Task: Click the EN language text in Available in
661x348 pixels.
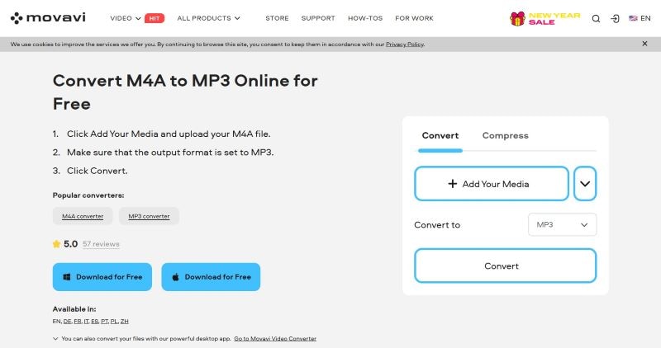Action: pyautogui.click(x=56, y=321)
